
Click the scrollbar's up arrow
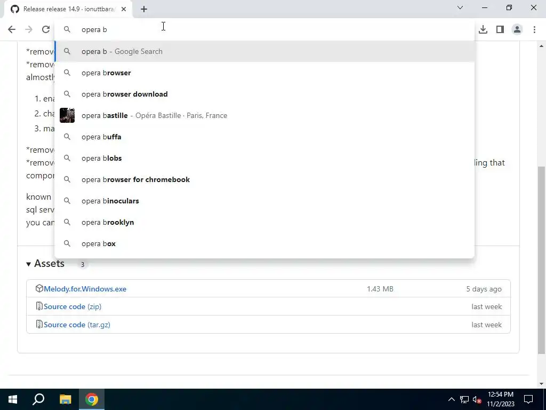pos(541,46)
